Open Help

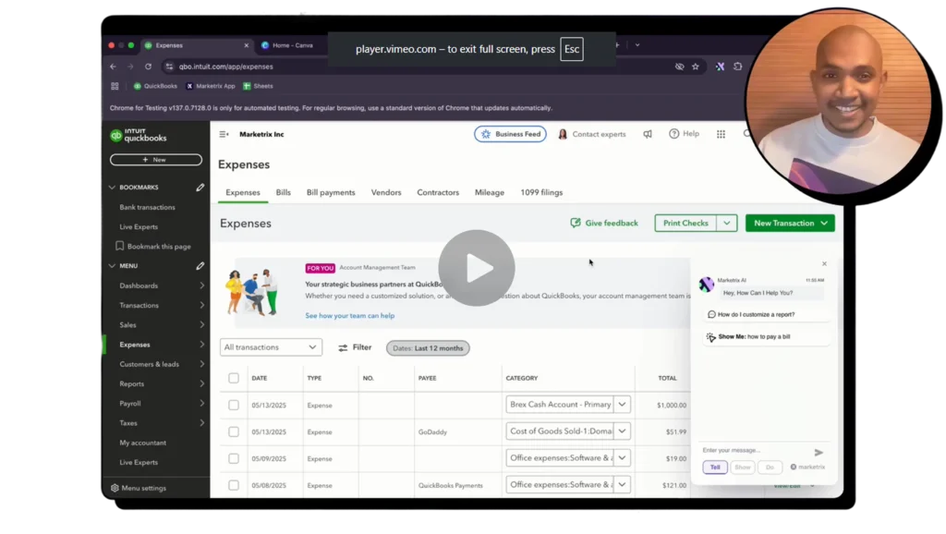click(x=685, y=134)
